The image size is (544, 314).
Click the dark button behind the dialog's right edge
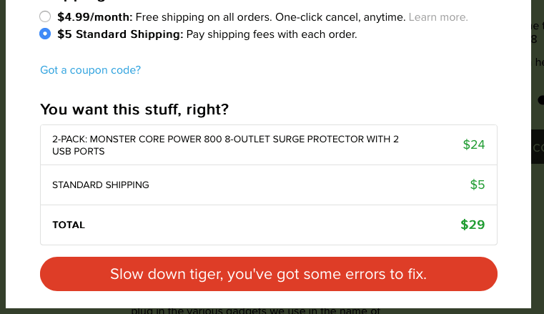click(x=538, y=147)
